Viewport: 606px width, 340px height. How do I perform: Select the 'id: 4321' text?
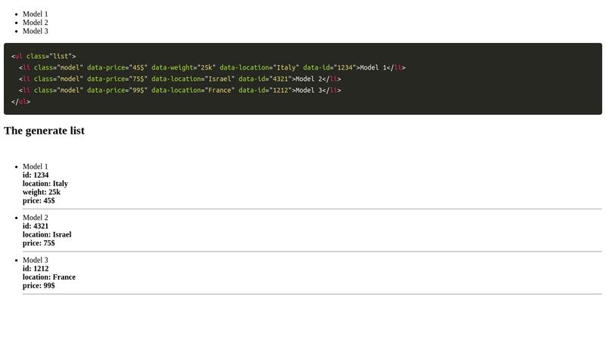[36, 226]
